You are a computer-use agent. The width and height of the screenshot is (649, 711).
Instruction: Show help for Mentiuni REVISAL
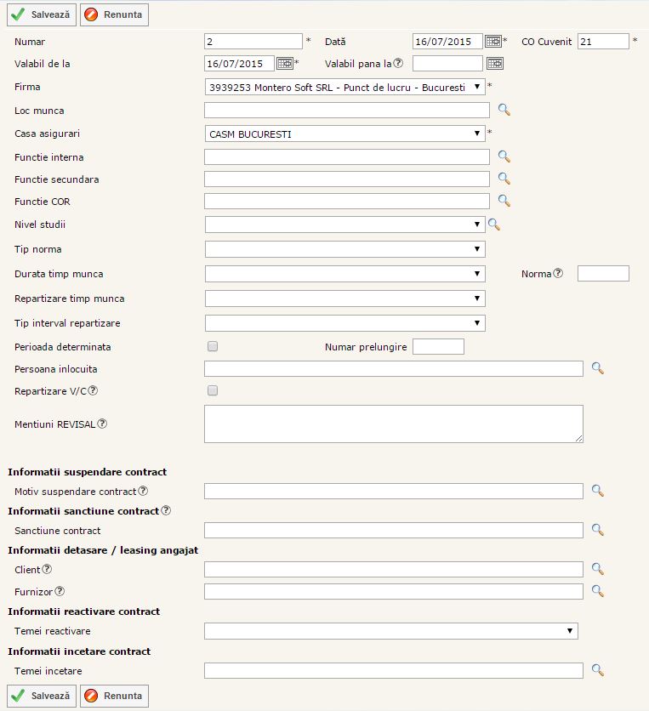[102, 424]
